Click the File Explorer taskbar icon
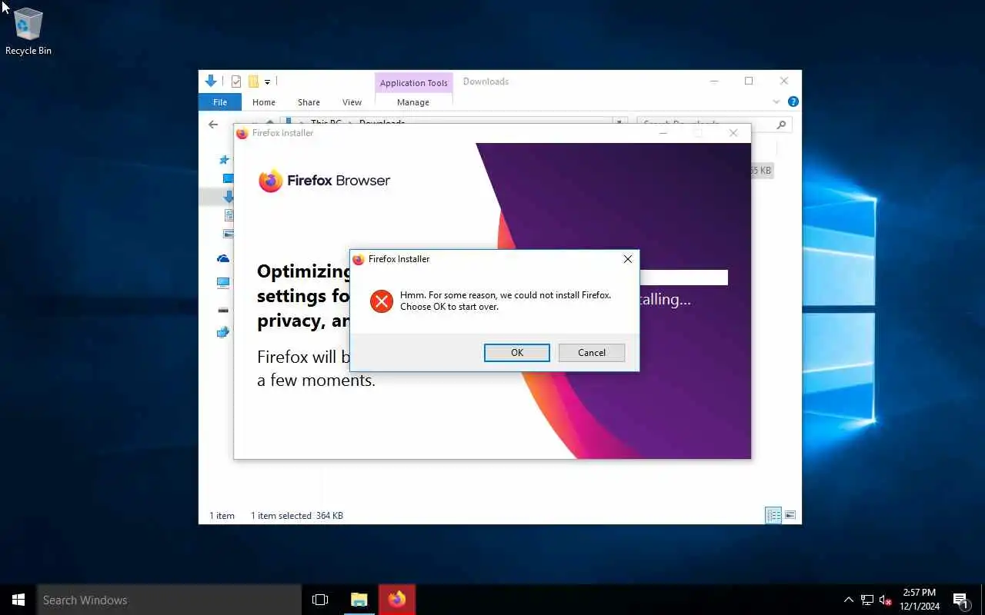985x615 pixels. coord(359,600)
